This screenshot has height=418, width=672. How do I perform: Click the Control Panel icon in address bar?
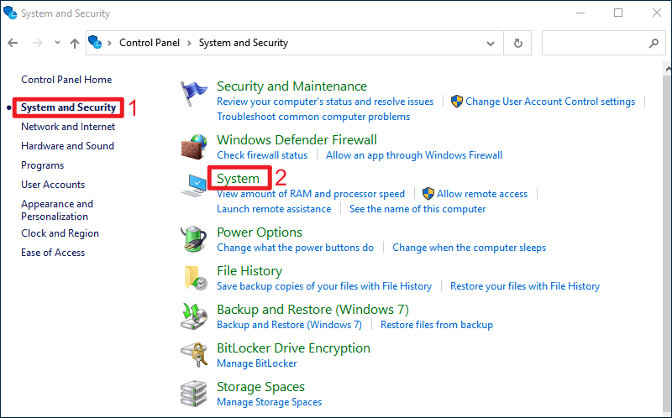(95, 43)
